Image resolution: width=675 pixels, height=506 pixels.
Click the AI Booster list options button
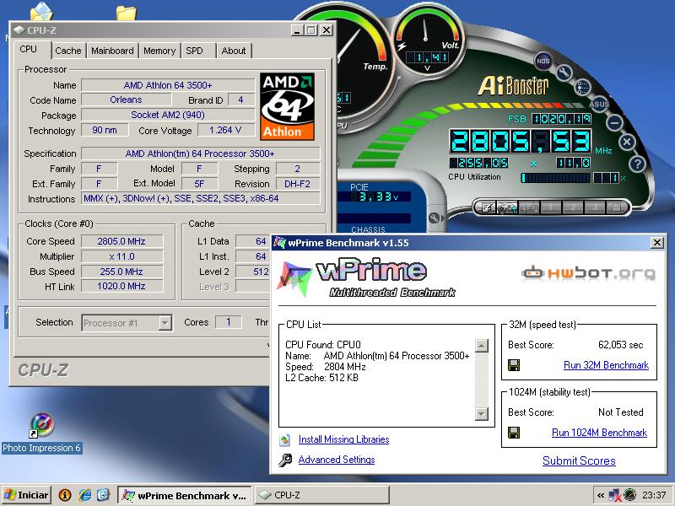(582, 88)
